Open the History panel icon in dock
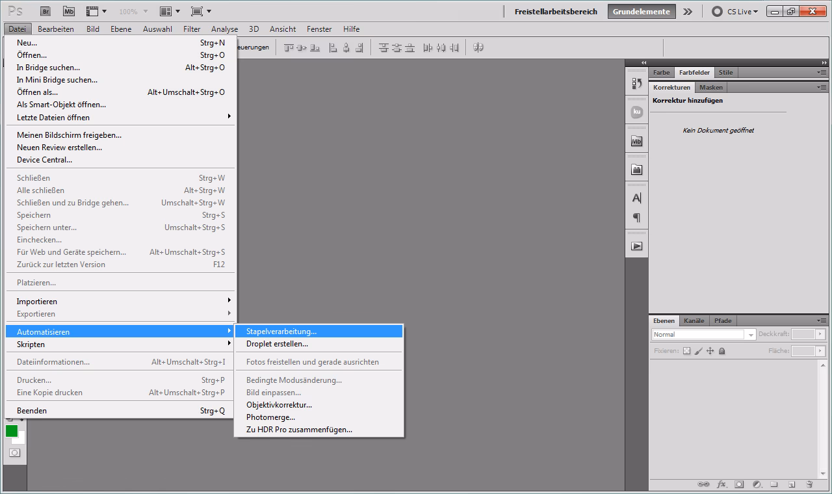 637,83
